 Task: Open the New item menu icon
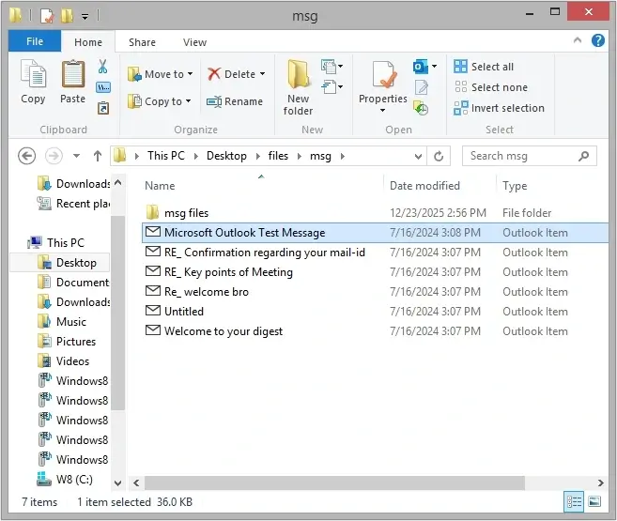coord(332,67)
